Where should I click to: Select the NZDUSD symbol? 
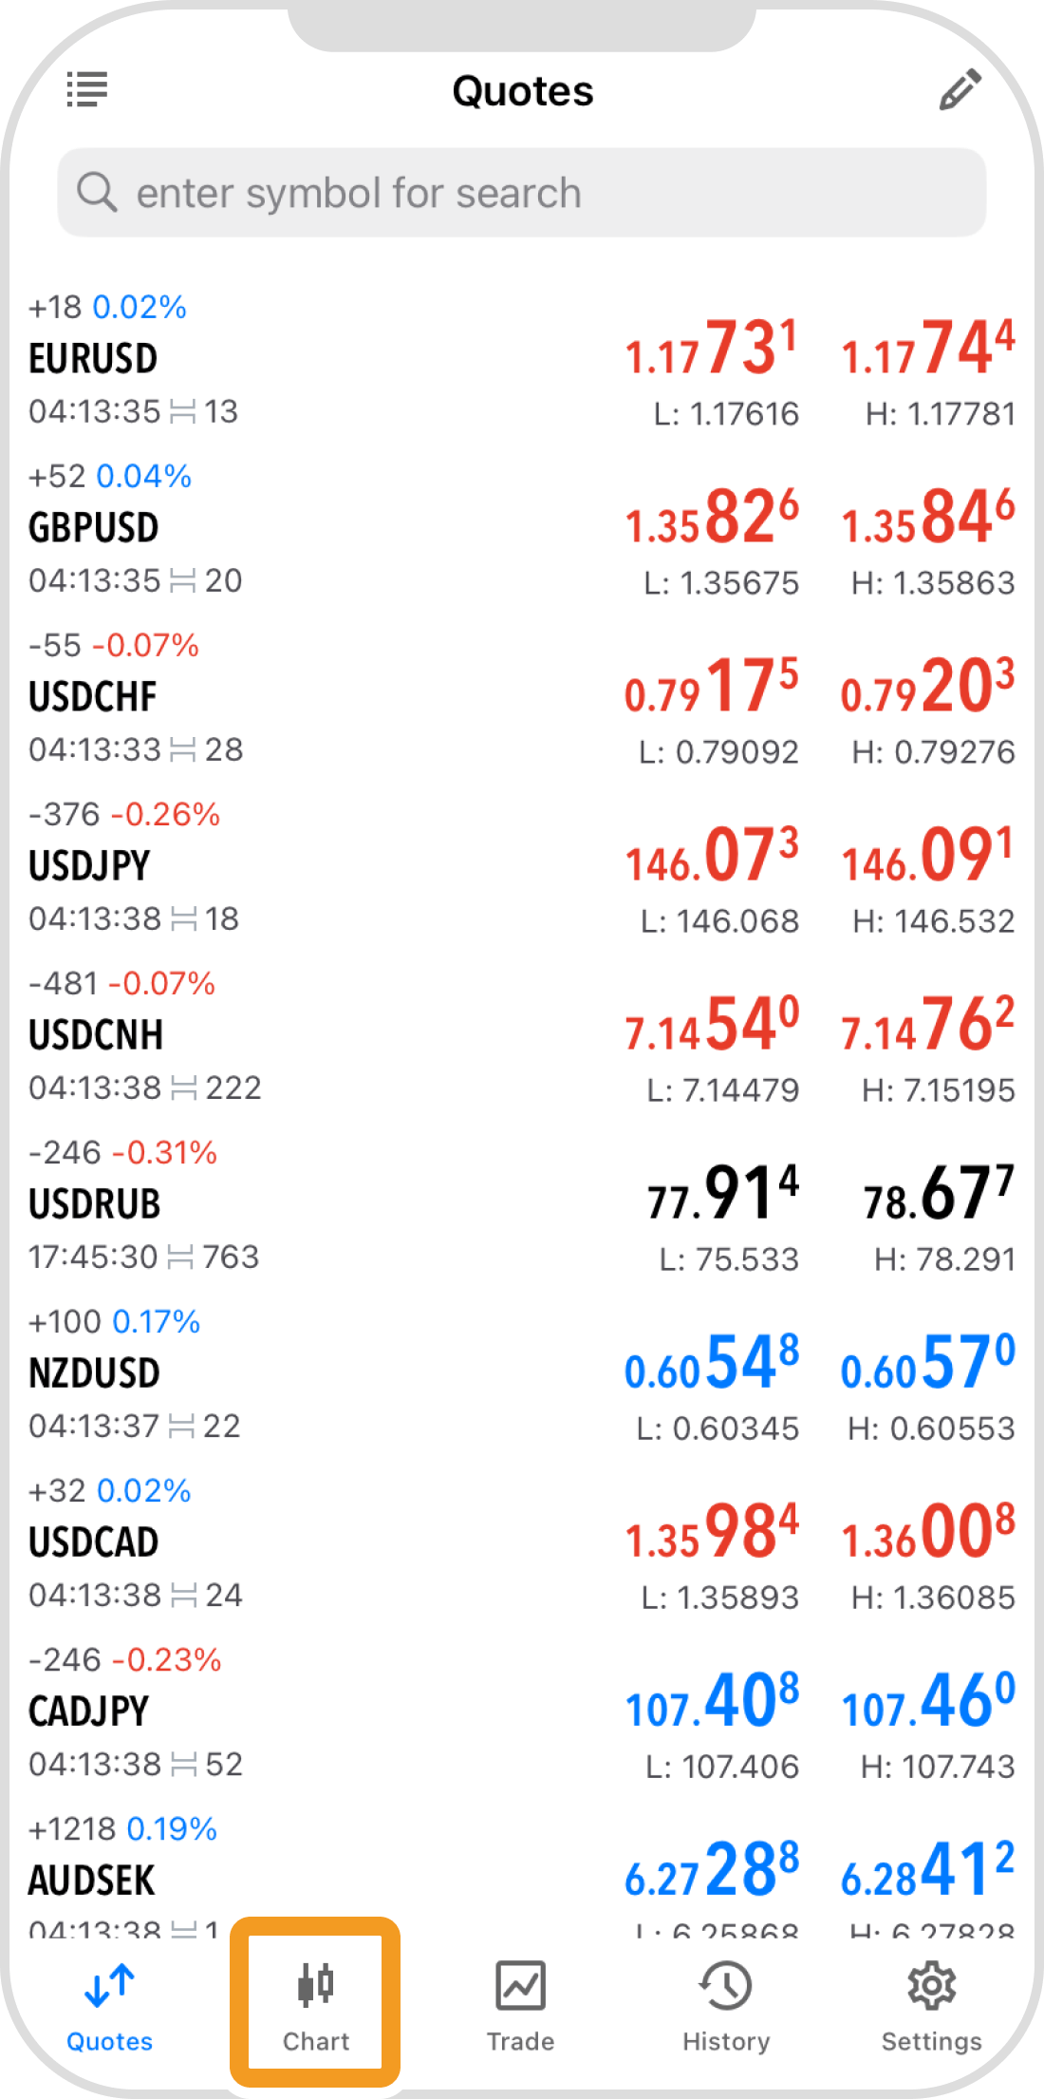pos(94,1373)
